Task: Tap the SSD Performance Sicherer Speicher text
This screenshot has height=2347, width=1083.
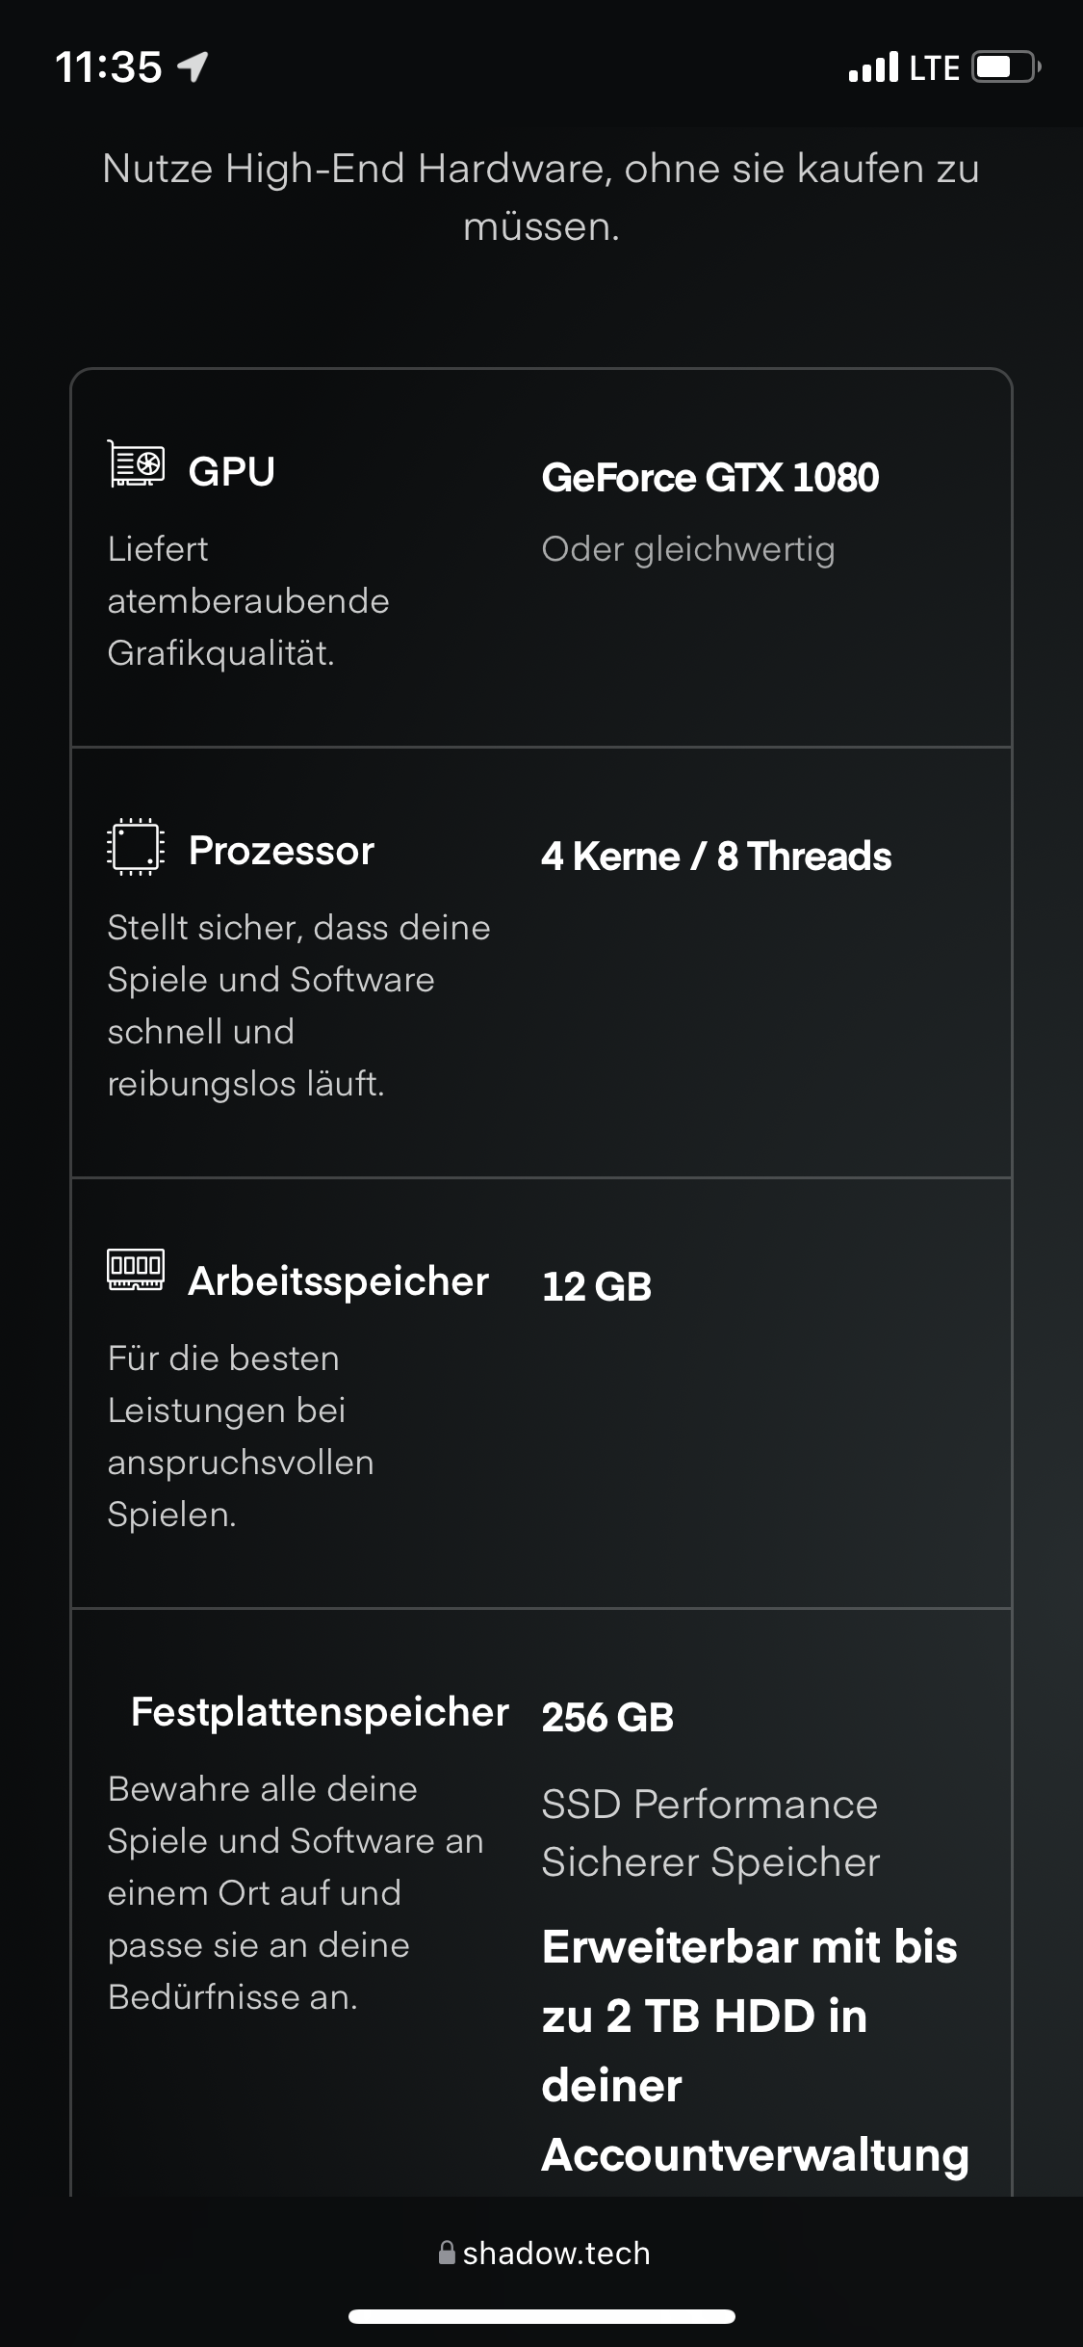Action: [709, 1833]
